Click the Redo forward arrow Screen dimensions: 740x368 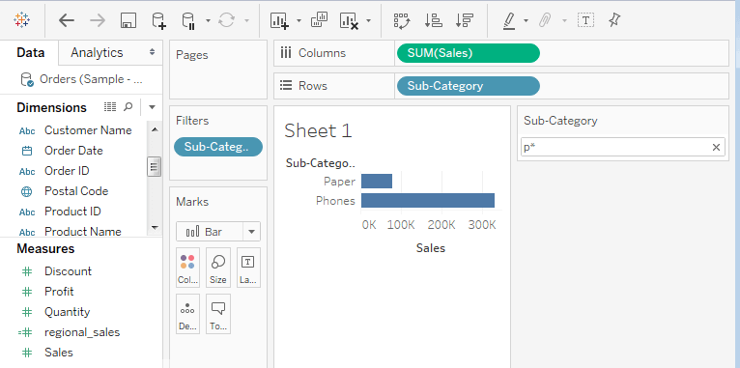coord(98,20)
